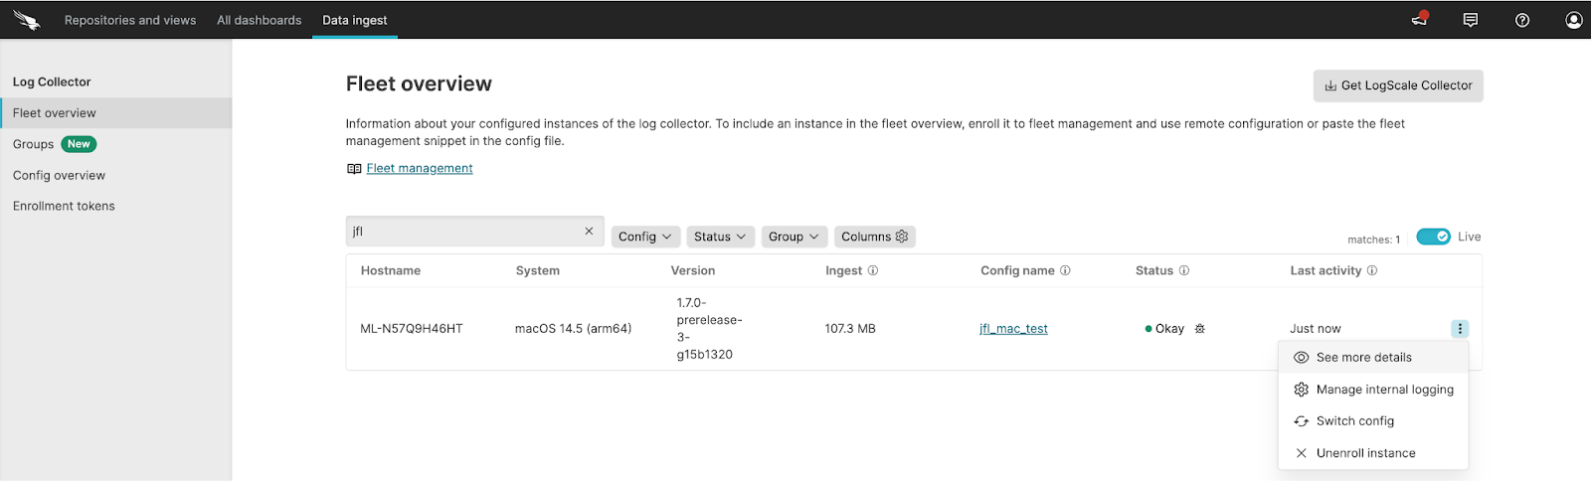
Task: Open the jfl_mac_test config link
Action: pyautogui.click(x=1013, y=329)
